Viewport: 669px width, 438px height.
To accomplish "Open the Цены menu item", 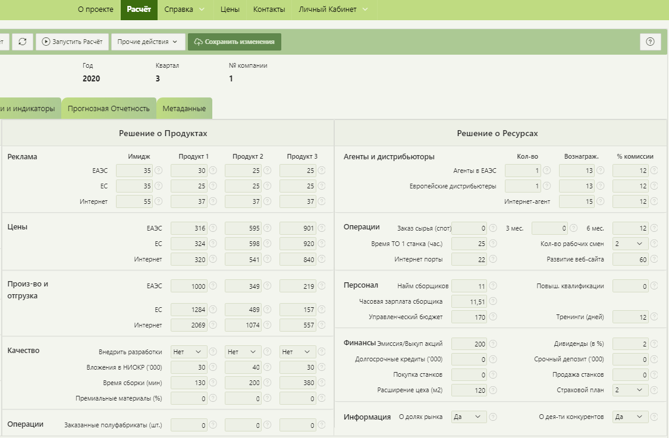I will (x=230, y=10).
